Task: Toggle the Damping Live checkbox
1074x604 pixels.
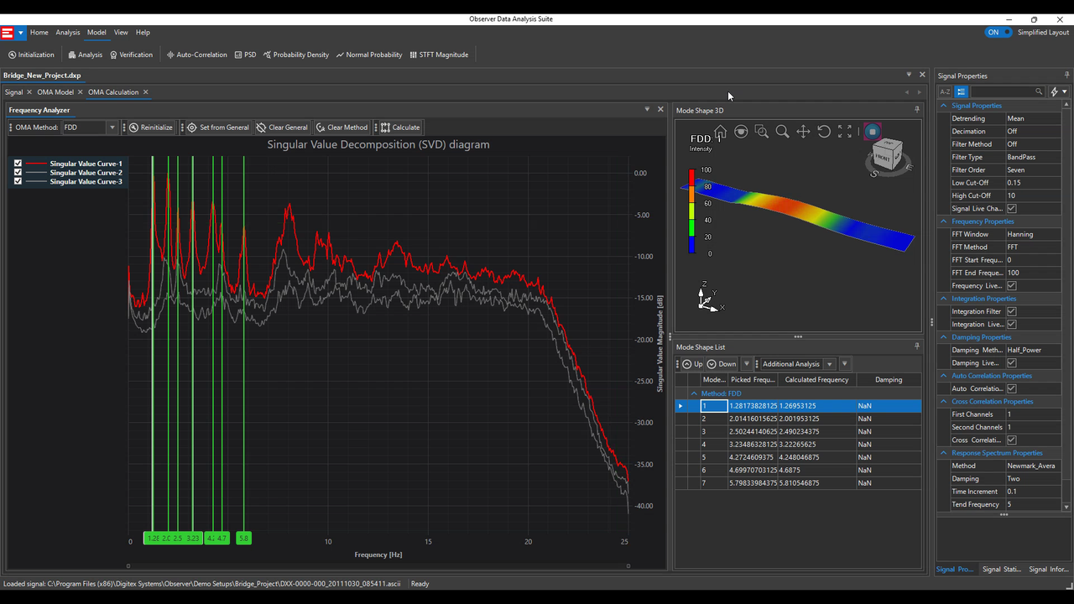Action: click(1011, 362)
